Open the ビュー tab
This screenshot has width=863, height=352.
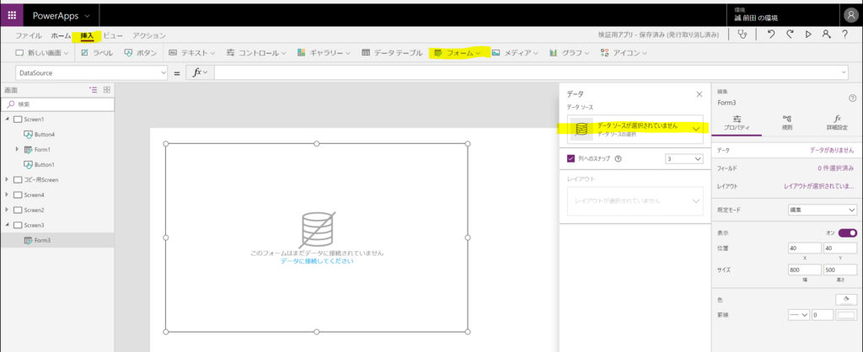click(114, 35)
